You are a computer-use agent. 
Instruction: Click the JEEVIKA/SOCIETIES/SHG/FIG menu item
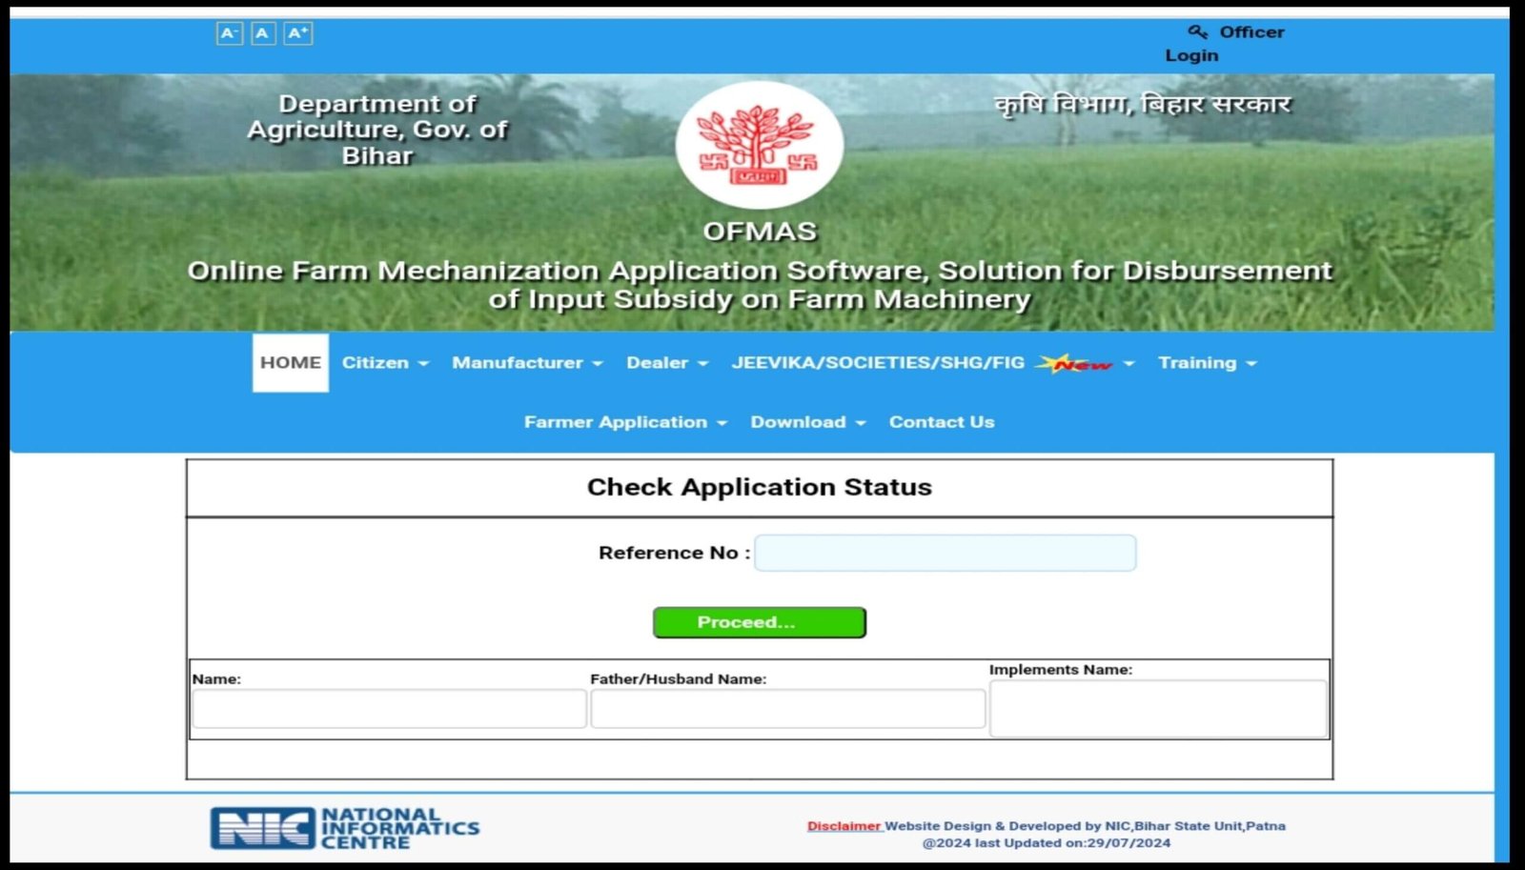878,363
